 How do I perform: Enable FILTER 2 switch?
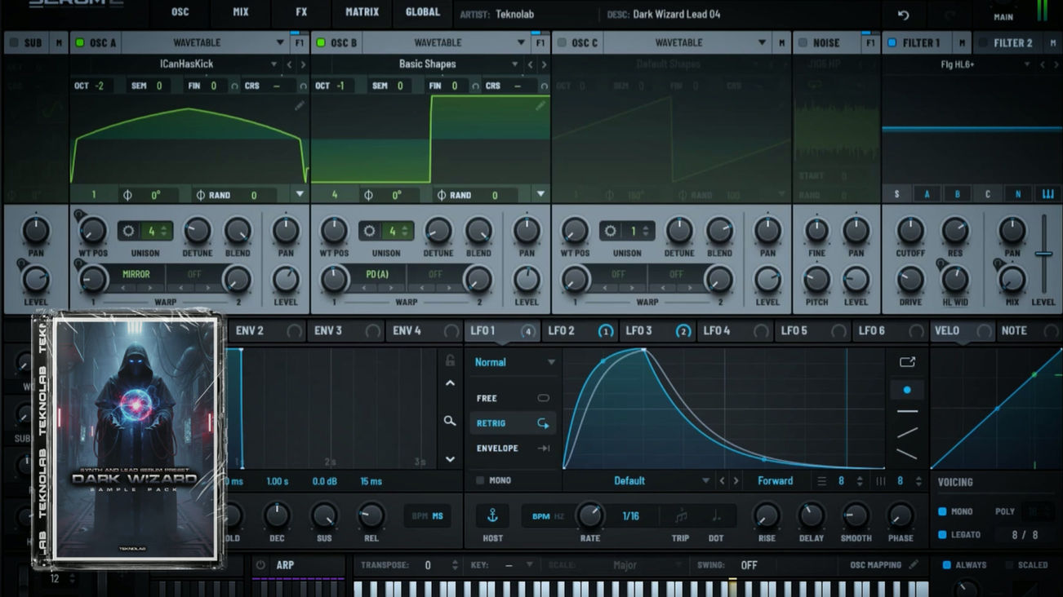point(983,43)
